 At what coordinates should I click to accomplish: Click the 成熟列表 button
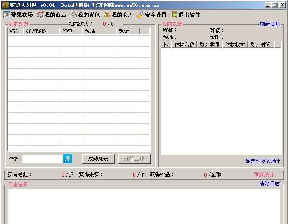pos(98,159)
